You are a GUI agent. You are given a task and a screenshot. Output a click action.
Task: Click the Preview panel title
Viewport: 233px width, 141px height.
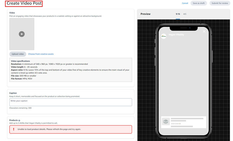146,14
